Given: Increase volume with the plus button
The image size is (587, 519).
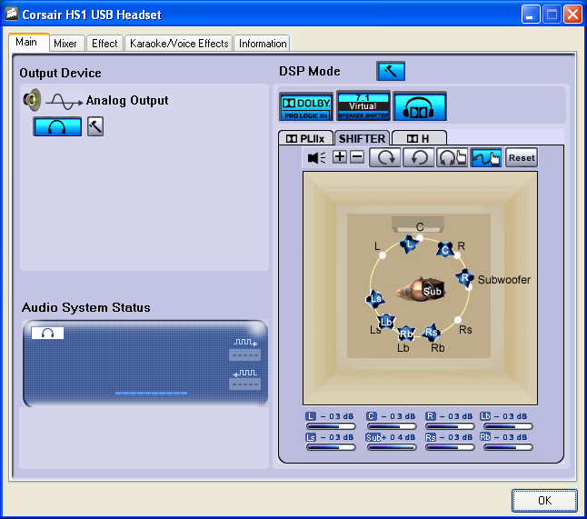Looking at the screenshot, I should point(340,157).
